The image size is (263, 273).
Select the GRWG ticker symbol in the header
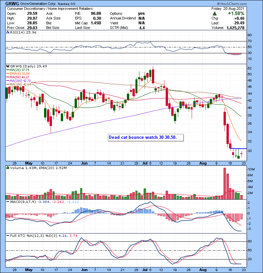pyautogui.click(x=12, y=4)
